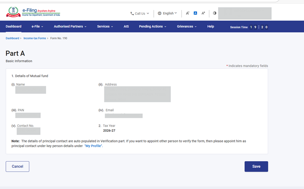Open the AIS menu item
The width and height of the screenshot is (304, 189).
tap(126, 27)
